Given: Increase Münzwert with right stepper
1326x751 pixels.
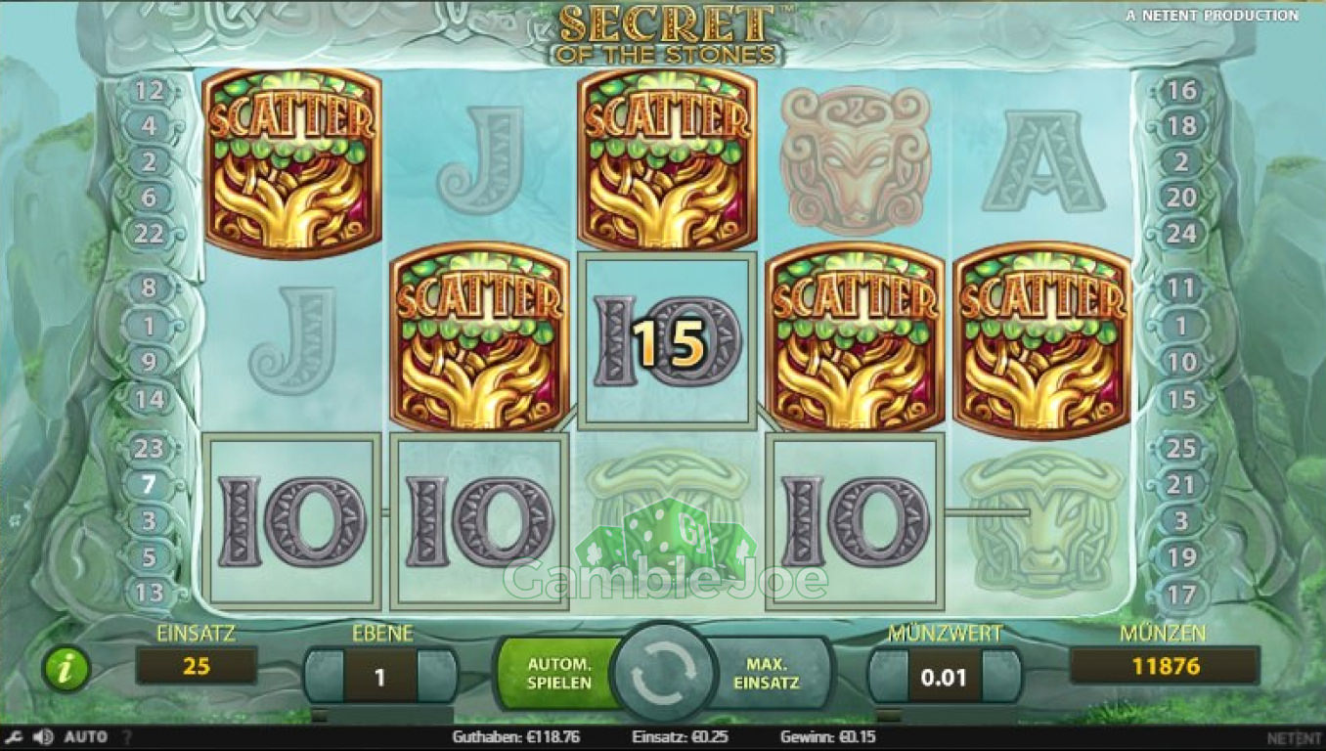Looking at the screenshot, I should pyautogui.click(x=1000, y=676).
